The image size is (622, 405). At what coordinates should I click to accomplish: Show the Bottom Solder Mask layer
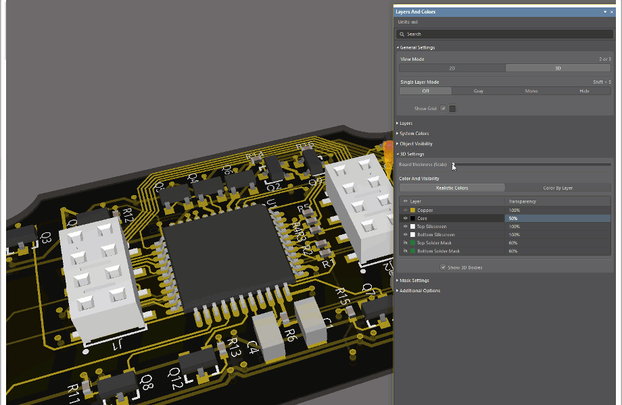(x=404, y=250)
